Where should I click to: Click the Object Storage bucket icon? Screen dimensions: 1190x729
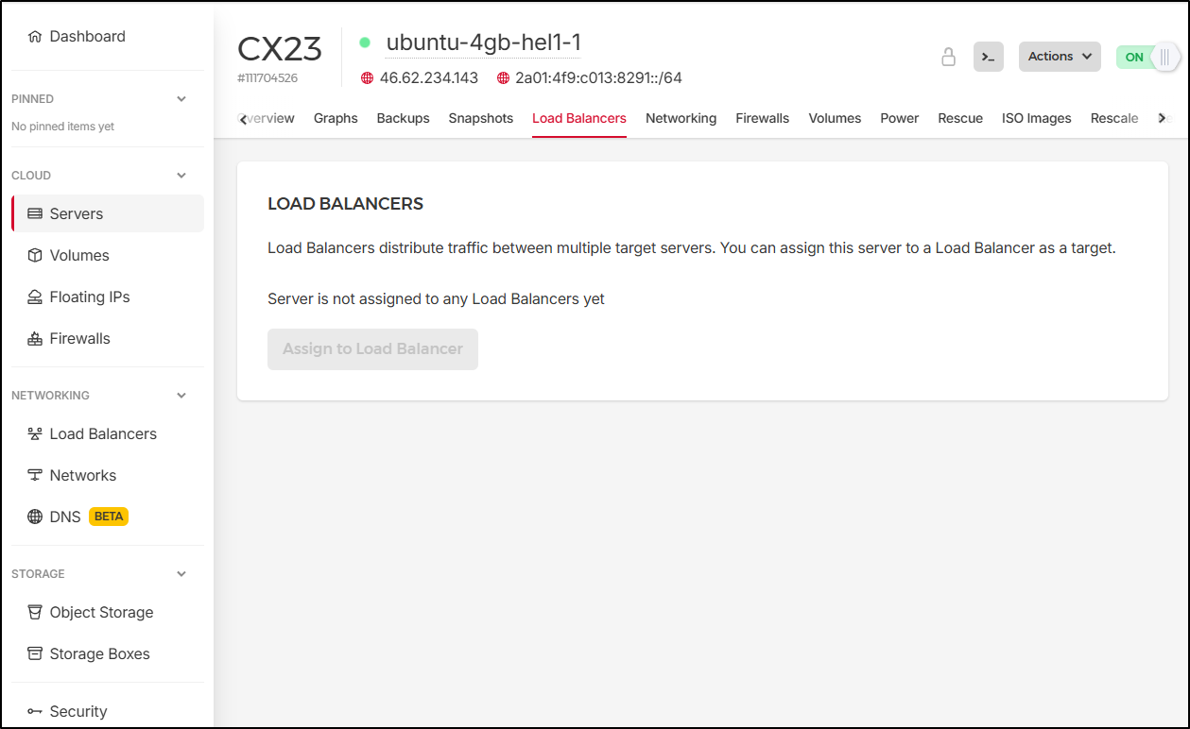35,613
